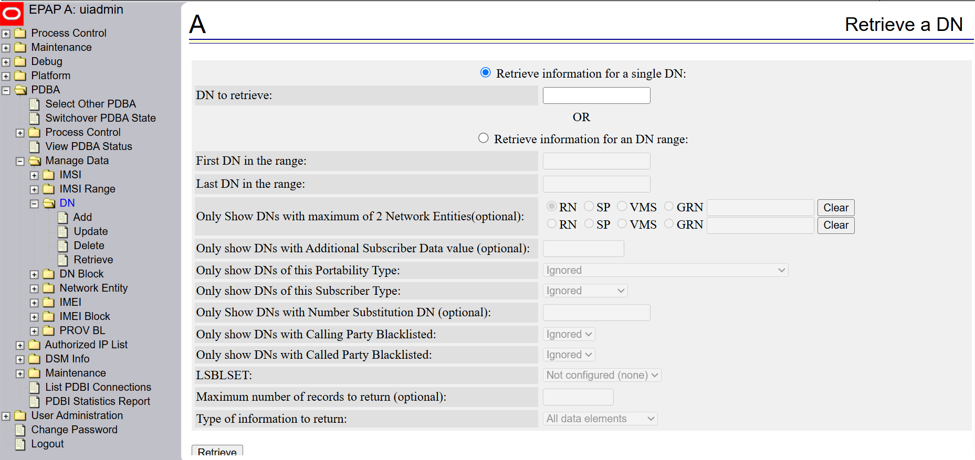Click the DSM Info folder icon
The image size is (975, 460).
(35, 359)
